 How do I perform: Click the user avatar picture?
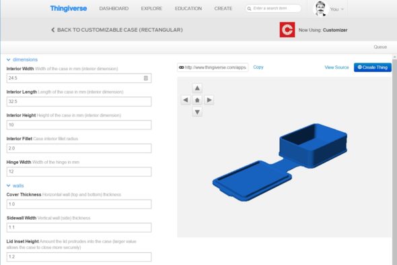click(x=320, y=9)
